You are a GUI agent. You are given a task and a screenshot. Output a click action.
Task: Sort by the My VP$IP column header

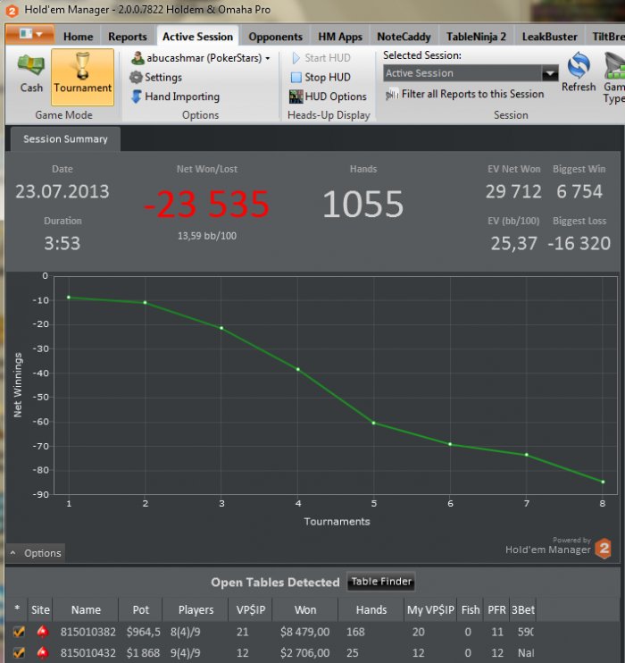(430, 609)
